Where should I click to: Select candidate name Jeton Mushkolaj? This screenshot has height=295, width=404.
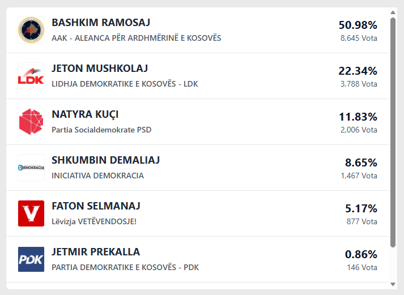coord(100,69)
